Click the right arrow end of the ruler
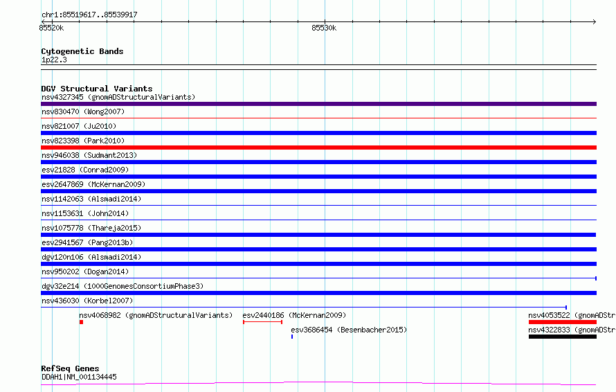Screen dimensions: 616x392 coord(595,22)
